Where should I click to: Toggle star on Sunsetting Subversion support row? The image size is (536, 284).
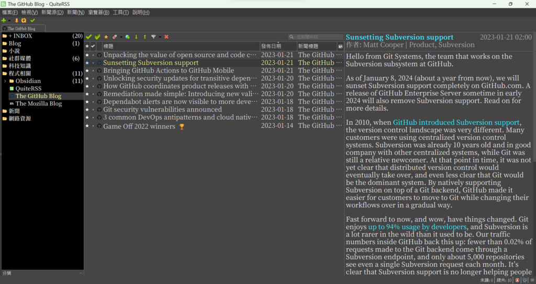(x=87, y=63)
